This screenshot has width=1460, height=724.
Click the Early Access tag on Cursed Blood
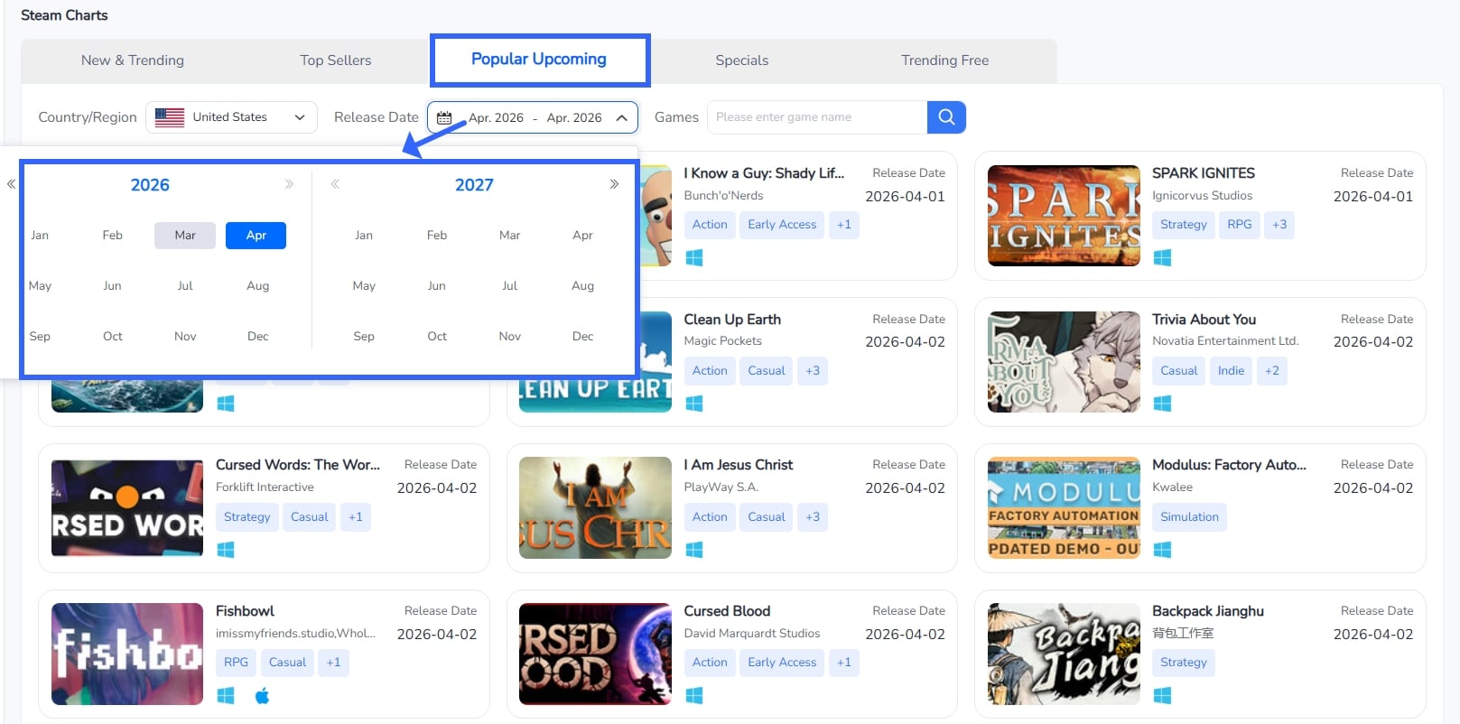pyautogui.click(x=781, y=663)
